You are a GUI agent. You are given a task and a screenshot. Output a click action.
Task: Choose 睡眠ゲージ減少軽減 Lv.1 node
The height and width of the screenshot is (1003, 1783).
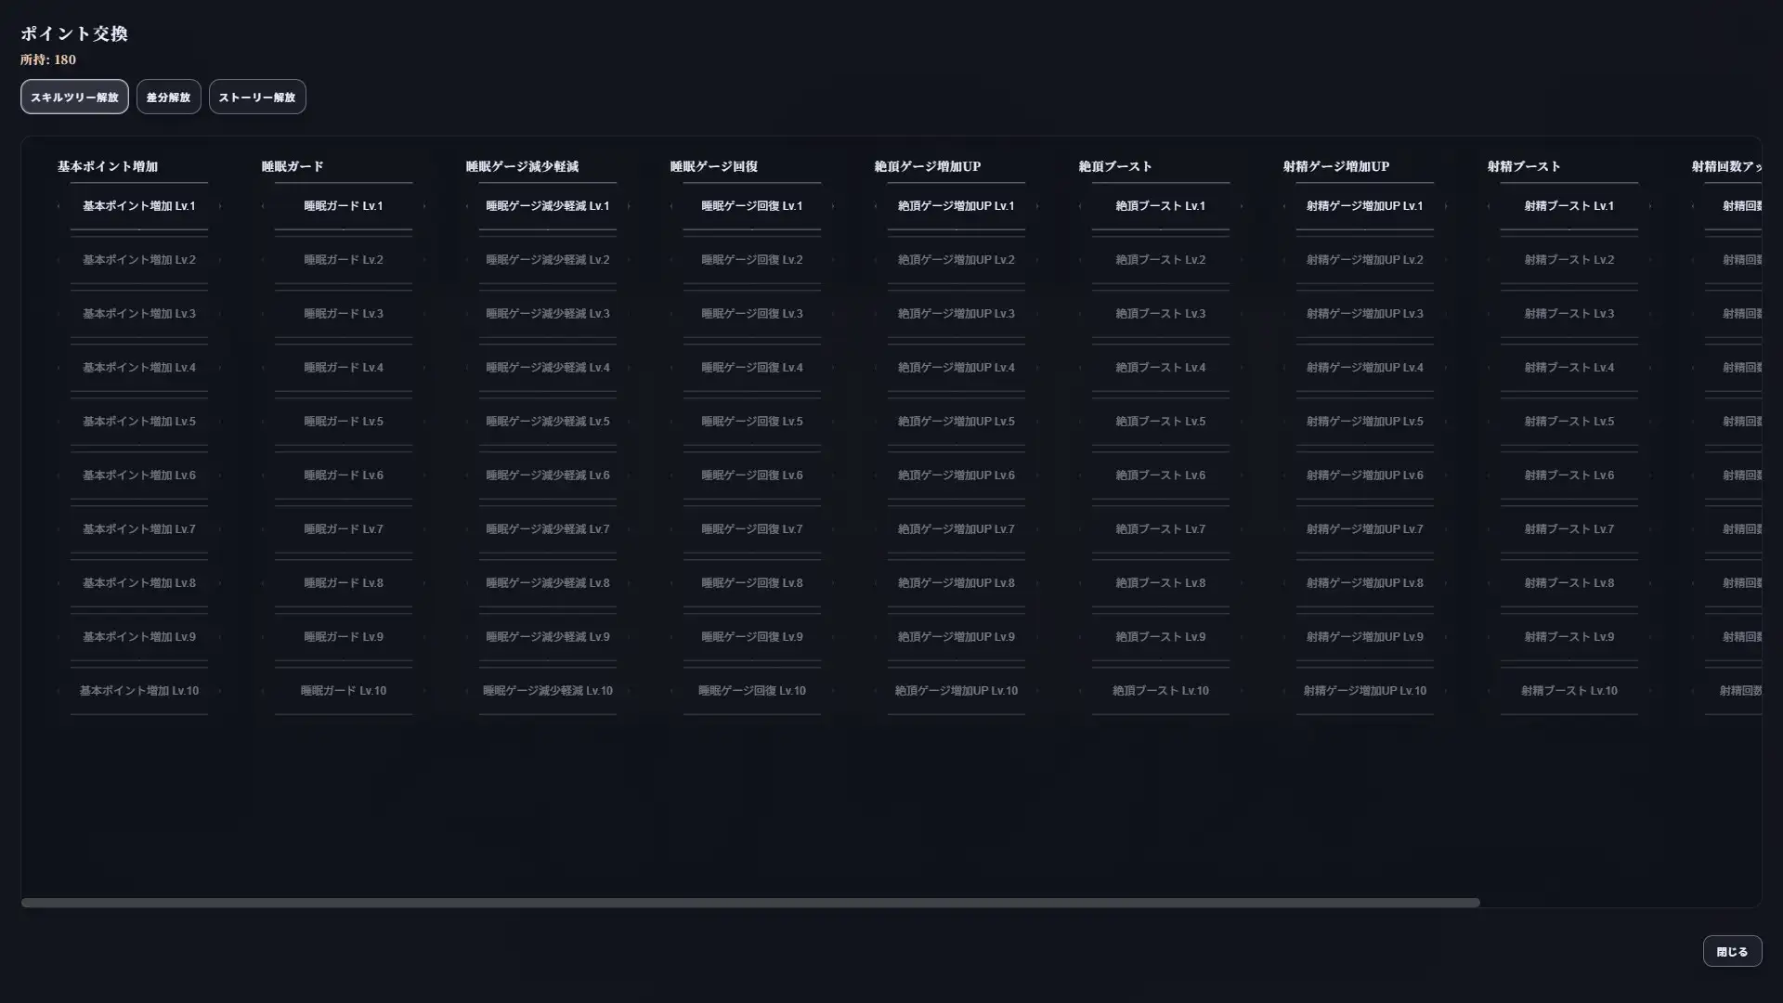548,206
